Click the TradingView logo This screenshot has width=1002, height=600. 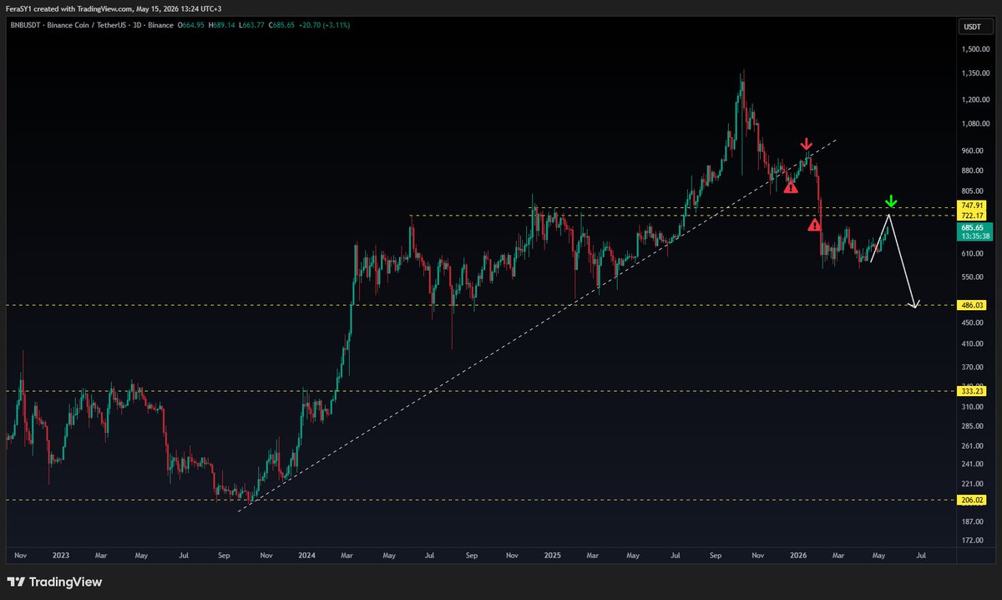[54, 582]
